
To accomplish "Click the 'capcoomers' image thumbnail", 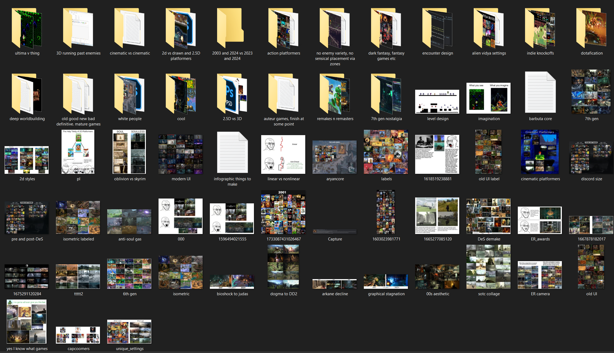I will coord(78,335).
